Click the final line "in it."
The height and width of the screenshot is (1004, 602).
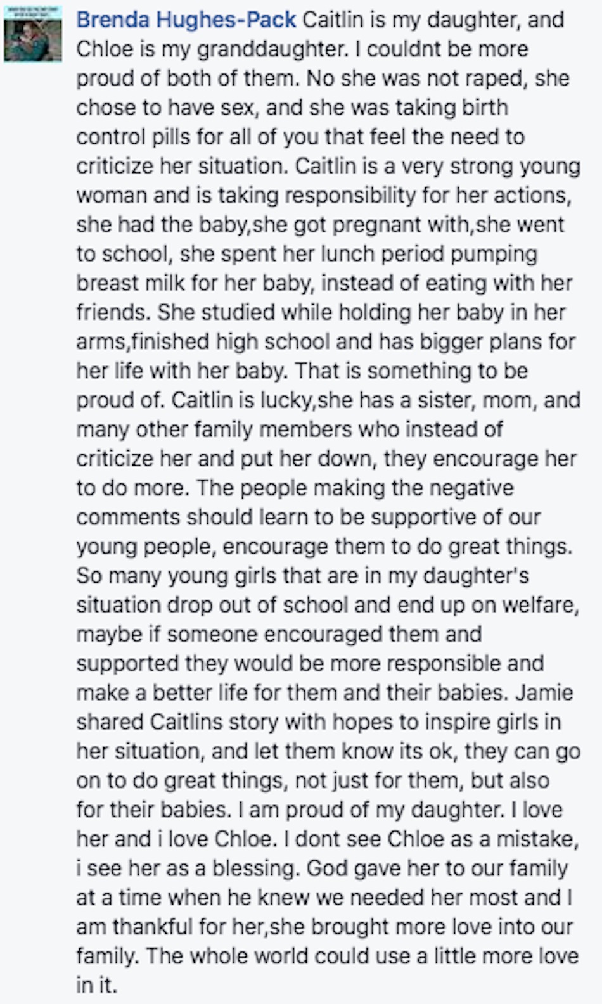click(x=97, y=986)
